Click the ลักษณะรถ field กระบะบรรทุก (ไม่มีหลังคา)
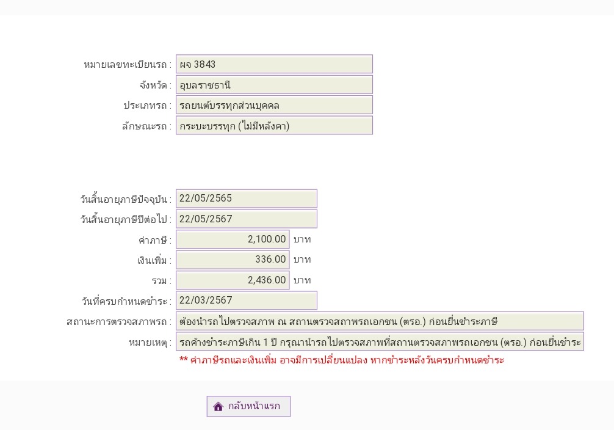This screenshot has height=430, width=614. click(x=274, y=126)
